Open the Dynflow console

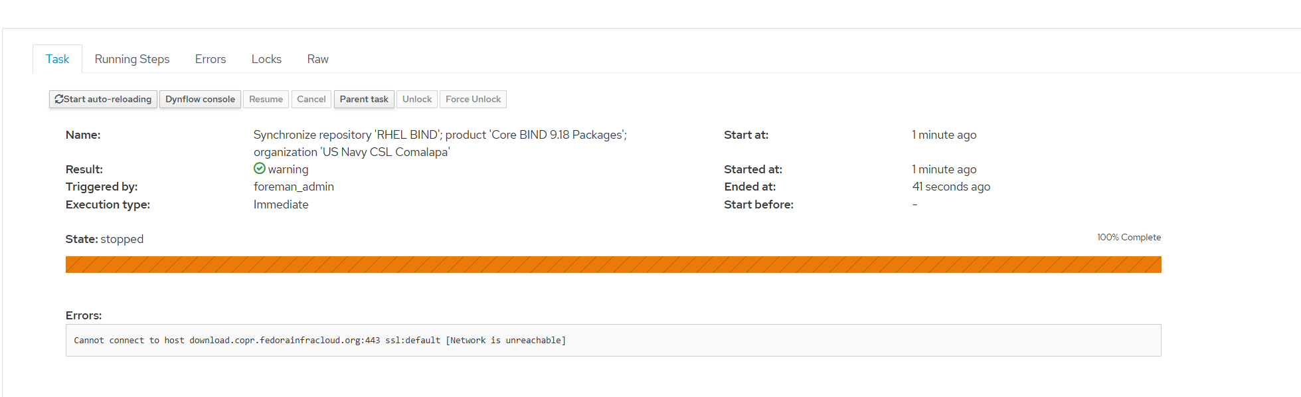point(200,99)
